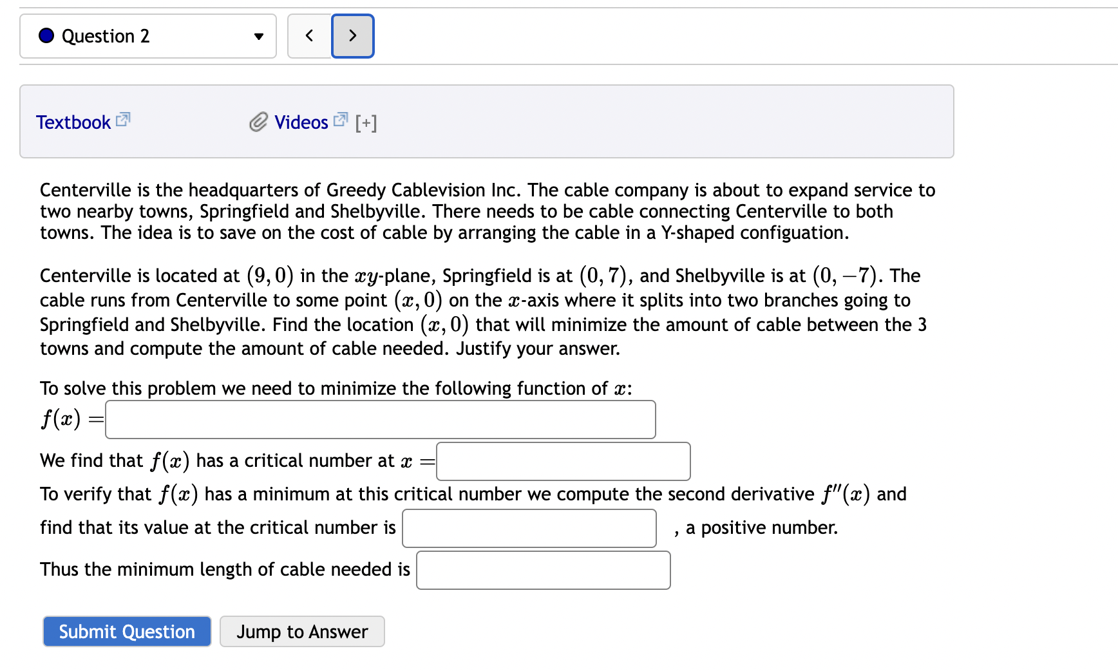
Task: Click the downward arrow in the Question selector
Action: coord(258,37)
